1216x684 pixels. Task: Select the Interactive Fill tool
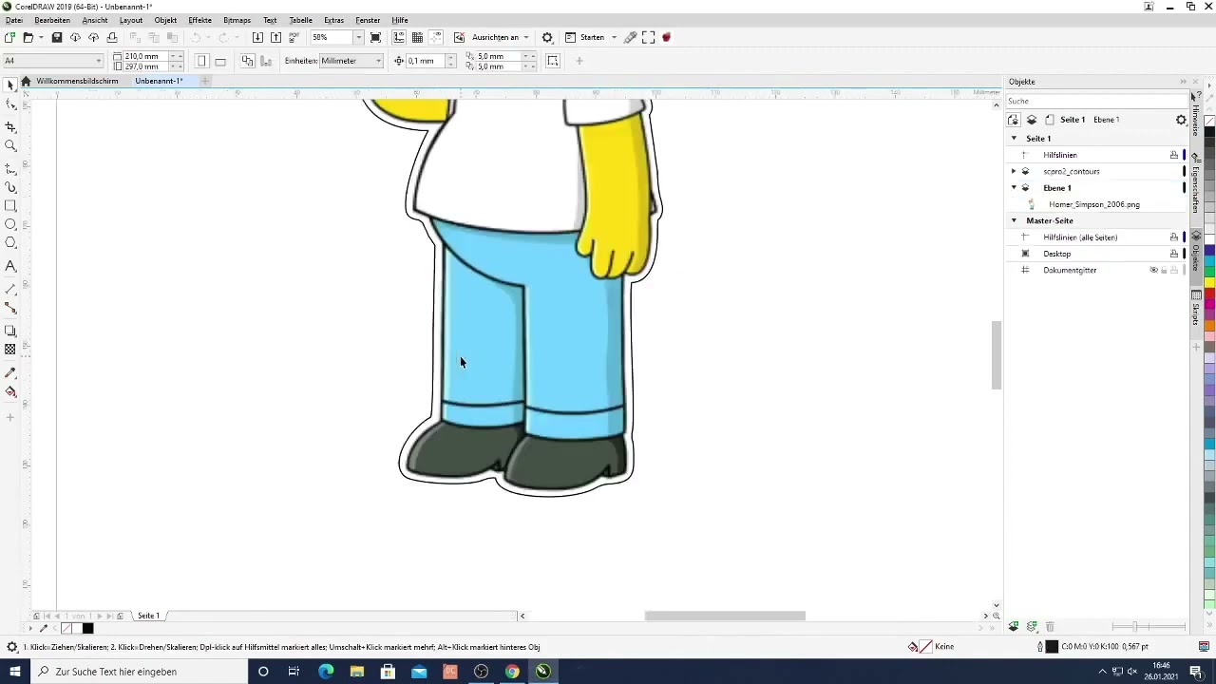click(10, 391)
